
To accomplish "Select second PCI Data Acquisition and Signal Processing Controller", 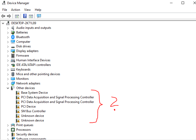I will coord(58,102).
